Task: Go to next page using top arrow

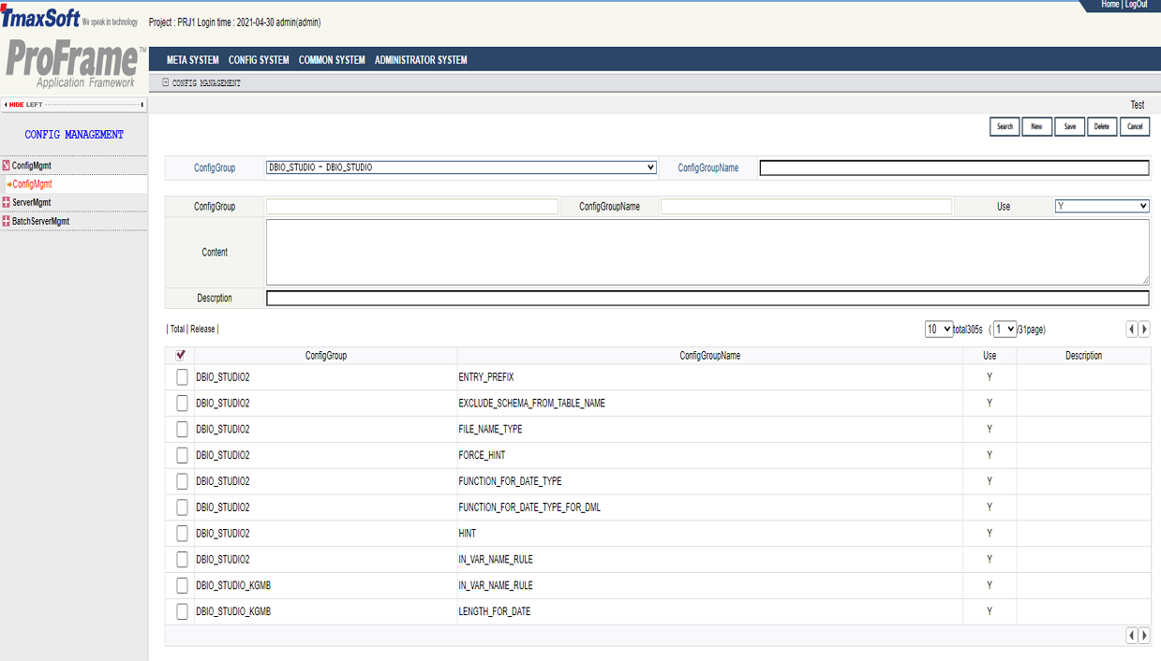Action: [x=1144, y=330]
